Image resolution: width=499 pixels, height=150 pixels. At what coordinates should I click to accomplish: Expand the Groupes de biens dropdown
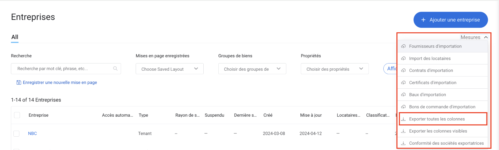click(252, 69)
